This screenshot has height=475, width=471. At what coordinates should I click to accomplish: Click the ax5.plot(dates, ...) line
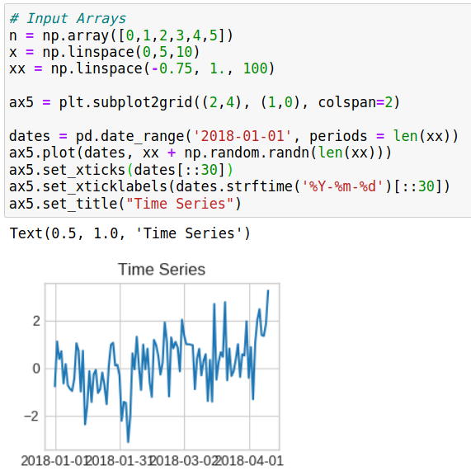click(x=200, y=153)
